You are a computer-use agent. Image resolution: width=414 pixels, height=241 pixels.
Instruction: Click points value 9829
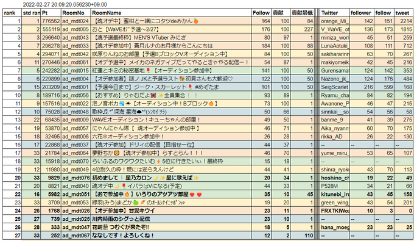(x=54, y=178)
